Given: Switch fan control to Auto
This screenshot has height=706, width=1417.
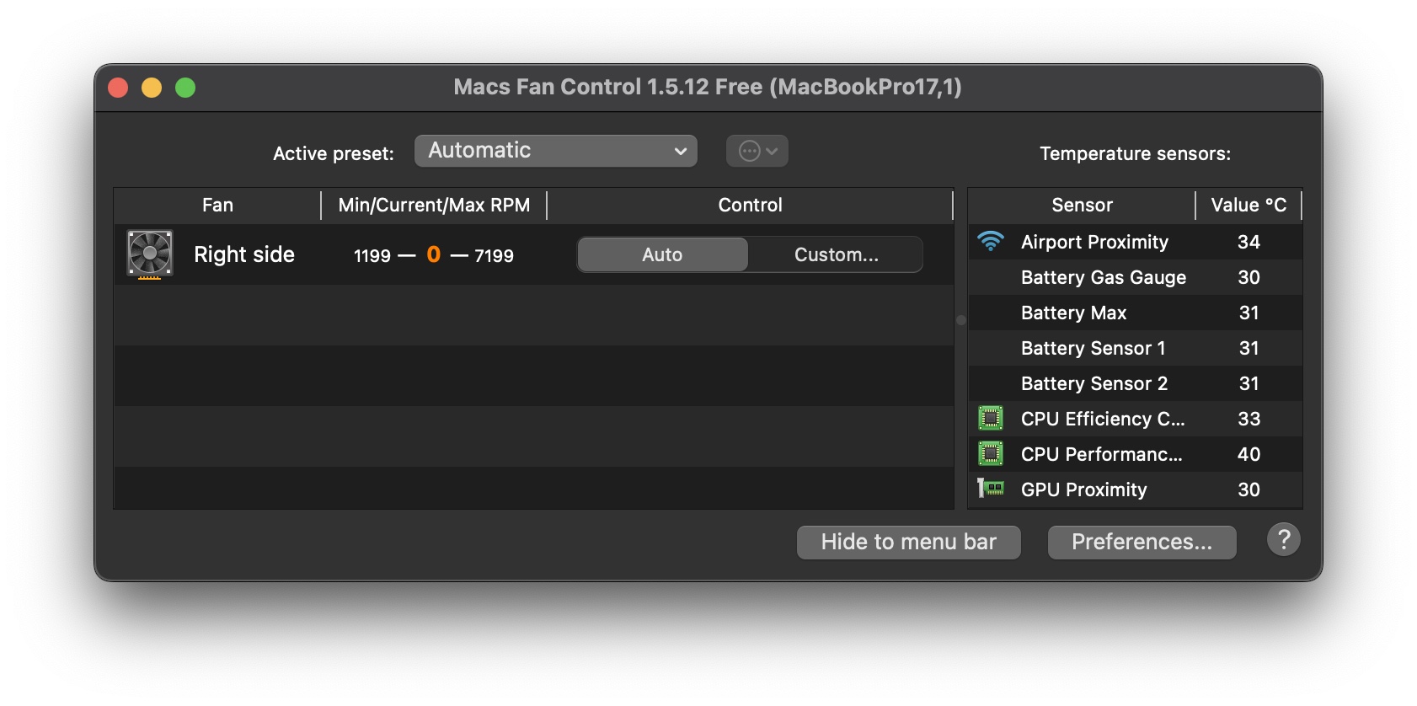Looking at the screenshot, I should point(662,254).
